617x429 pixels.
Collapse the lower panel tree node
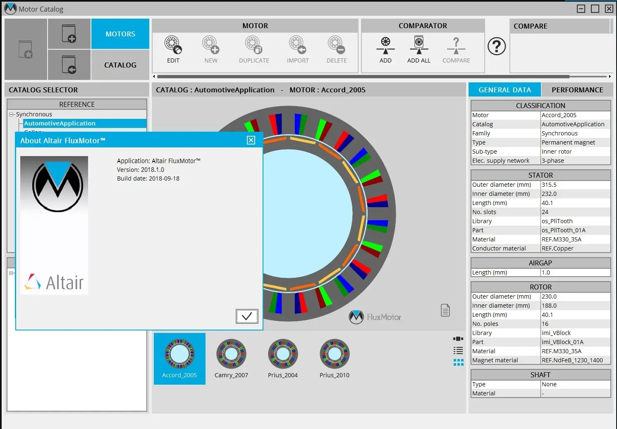12,273
